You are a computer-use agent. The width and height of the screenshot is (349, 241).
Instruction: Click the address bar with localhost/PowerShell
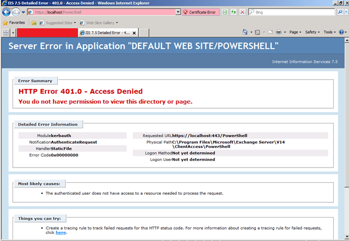pyautogui.click(x=101, y=12)
